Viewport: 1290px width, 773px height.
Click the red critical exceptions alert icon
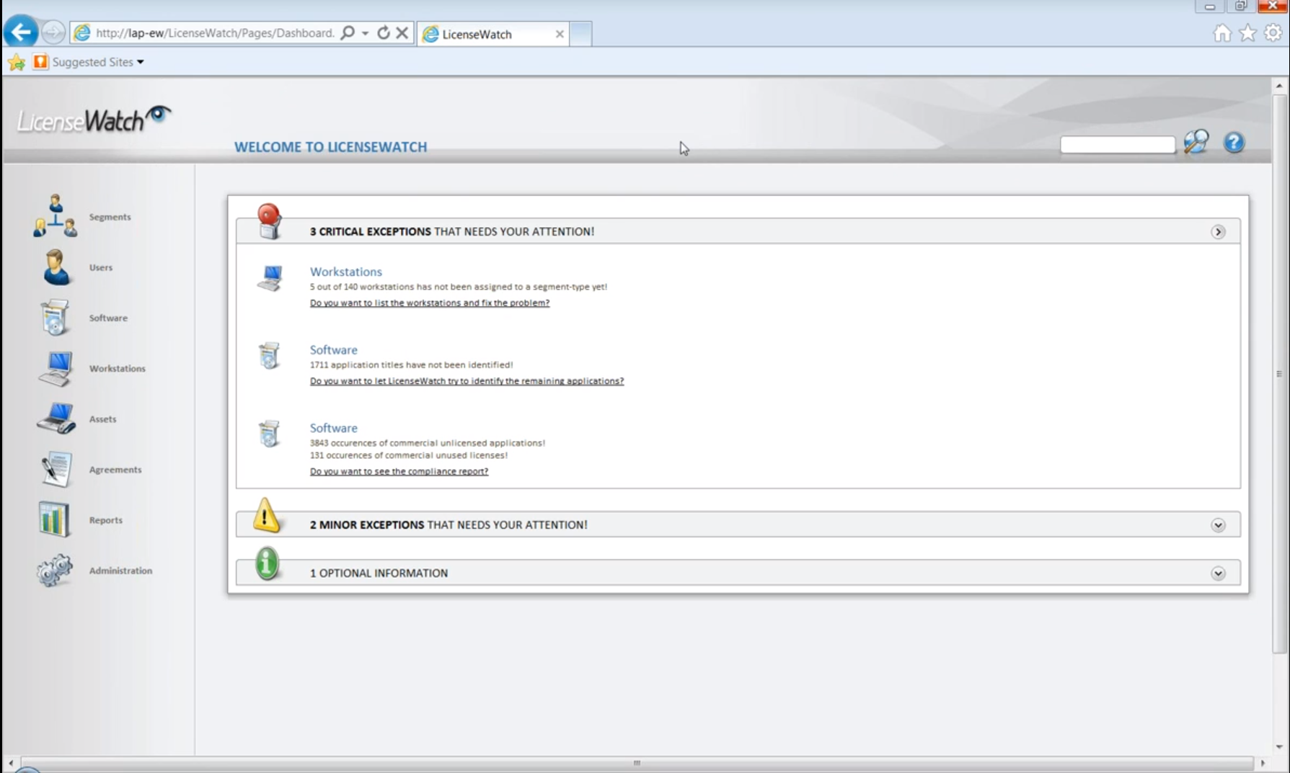pyautogui.click(x=269, y=221)
